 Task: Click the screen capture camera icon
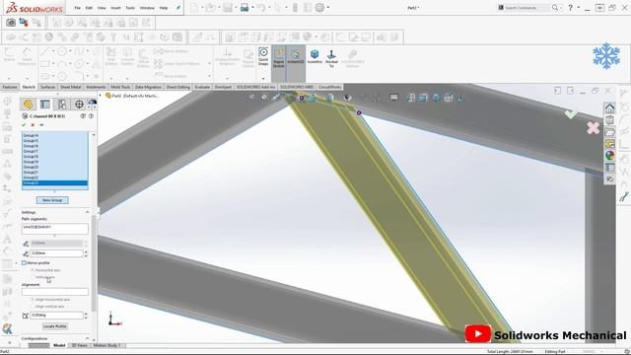click(x=11, y=23)
